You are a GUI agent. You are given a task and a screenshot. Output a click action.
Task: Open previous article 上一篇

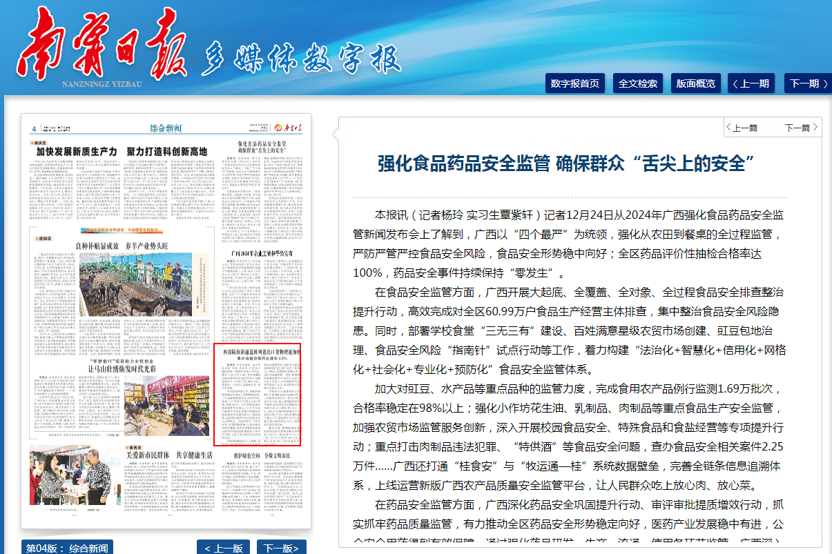(x=742, y=128)
